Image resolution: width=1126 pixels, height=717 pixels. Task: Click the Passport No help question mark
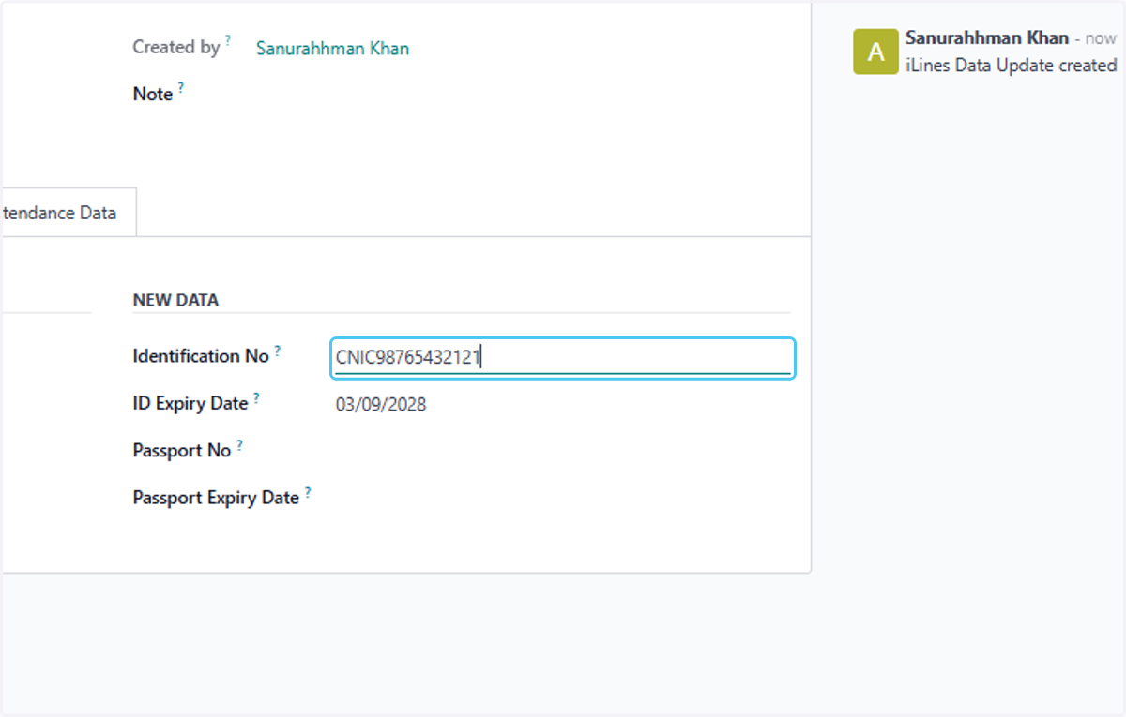click(239, 445)
